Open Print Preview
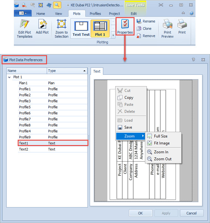210x223 pixels. pyautogui.click(x=167, y=29)
